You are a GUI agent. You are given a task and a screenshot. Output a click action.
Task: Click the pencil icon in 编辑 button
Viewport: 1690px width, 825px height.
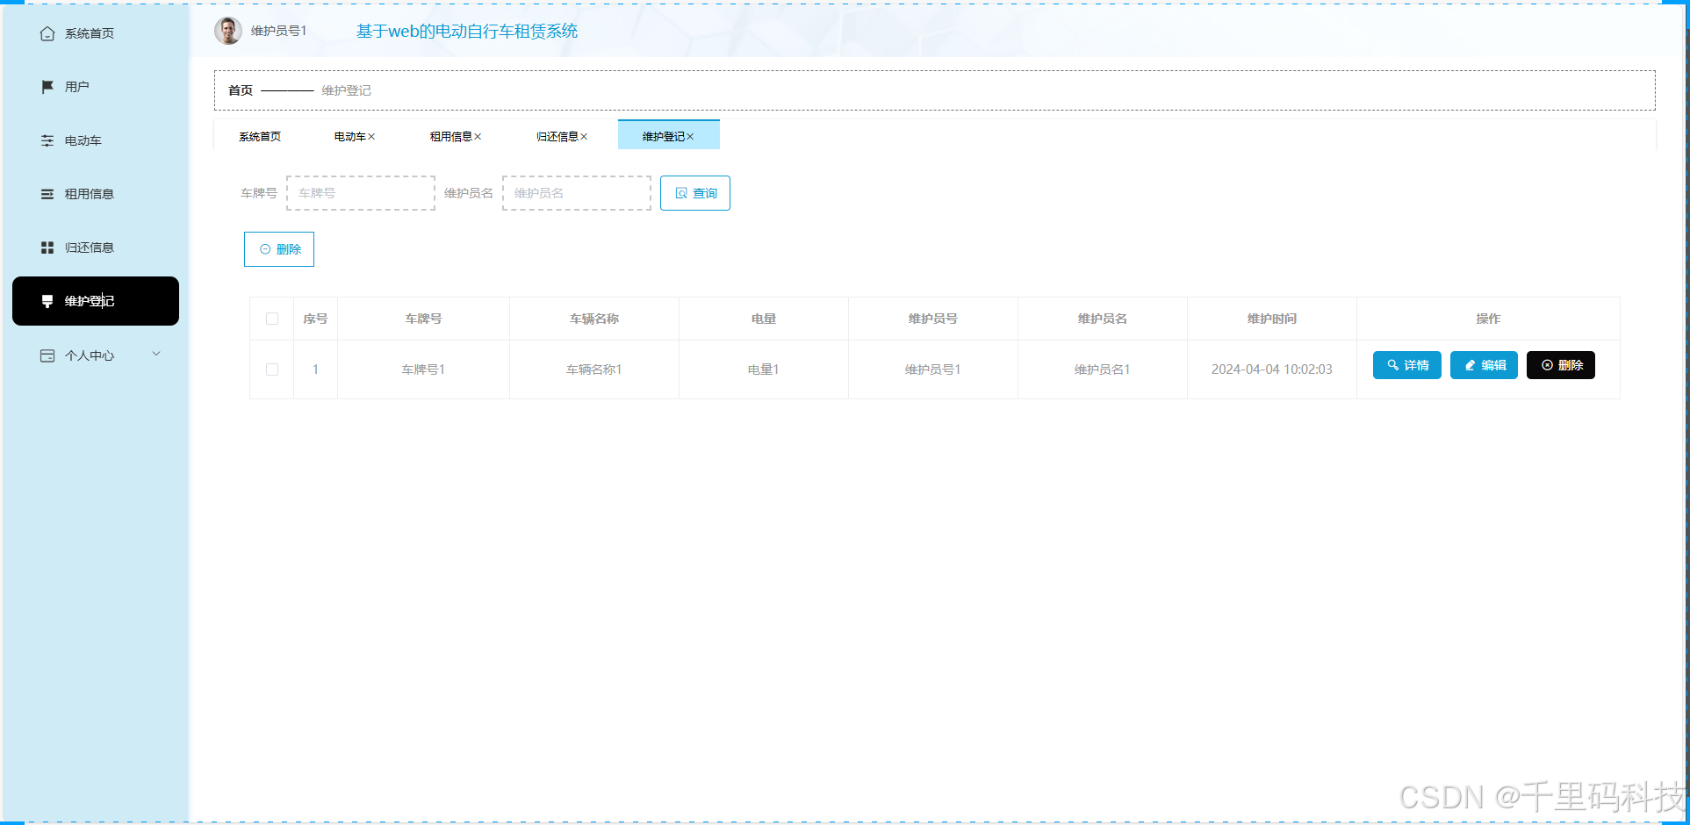[x=1470, y=365]
